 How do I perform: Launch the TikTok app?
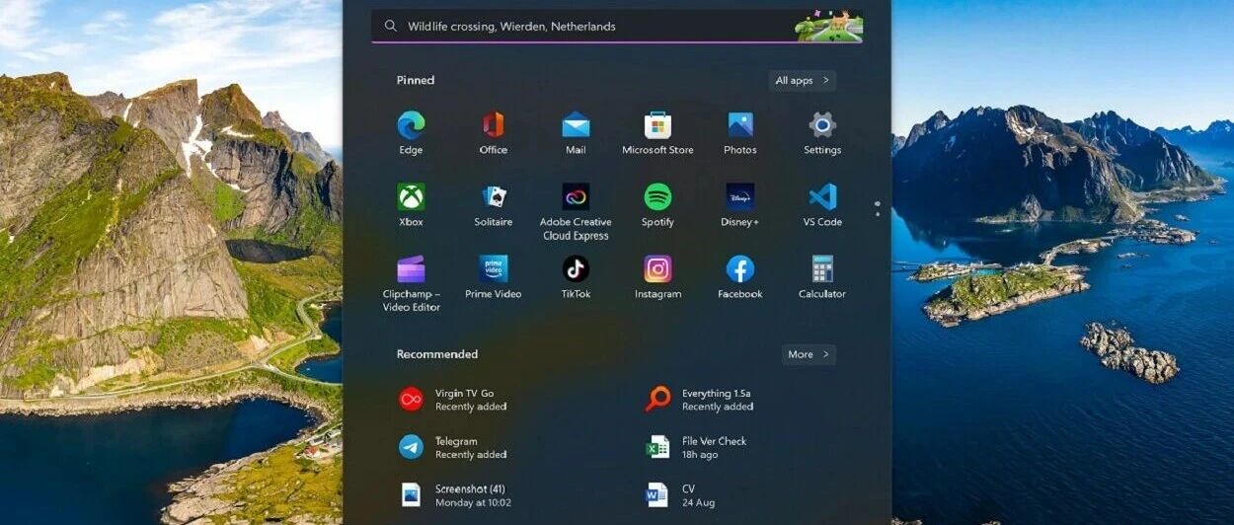pyautogui.click(x=576, y=269)
